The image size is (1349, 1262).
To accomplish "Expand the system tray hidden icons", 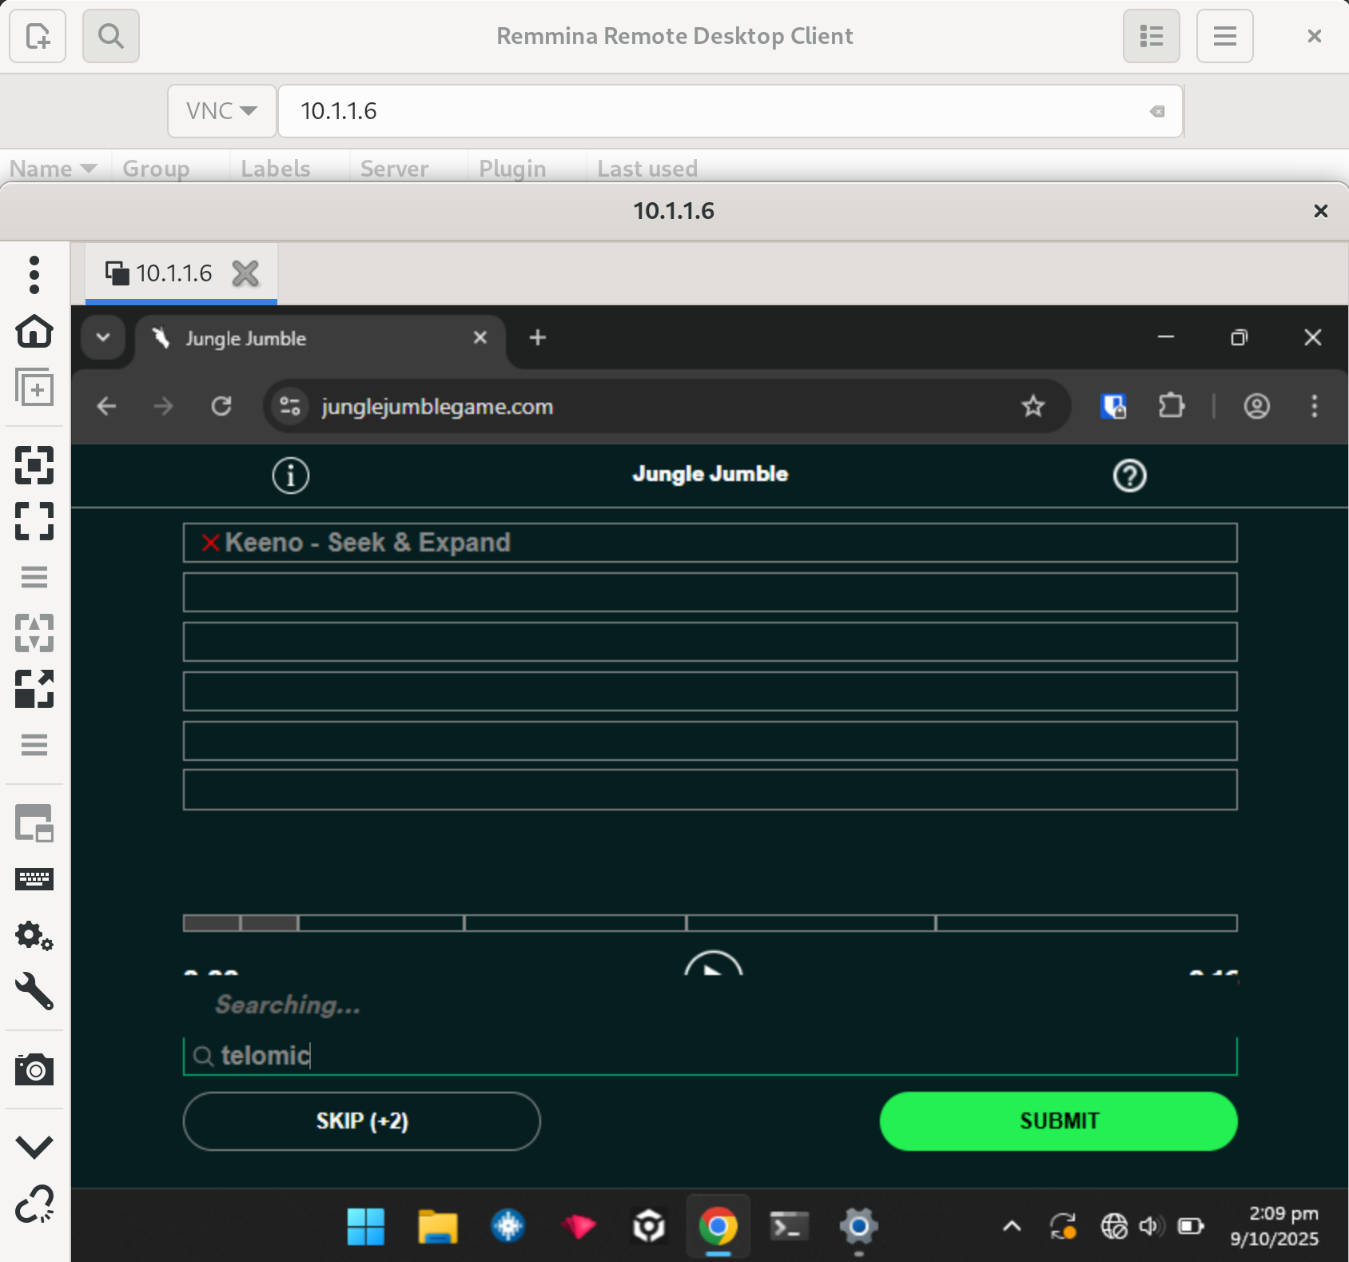I will [1012, 1226].
